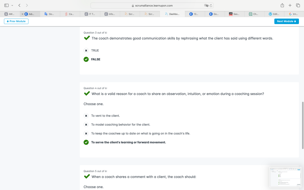The height and width of the screenshot is (190, 304).
Task: Go to the Next Module
Action: [286, 21]
